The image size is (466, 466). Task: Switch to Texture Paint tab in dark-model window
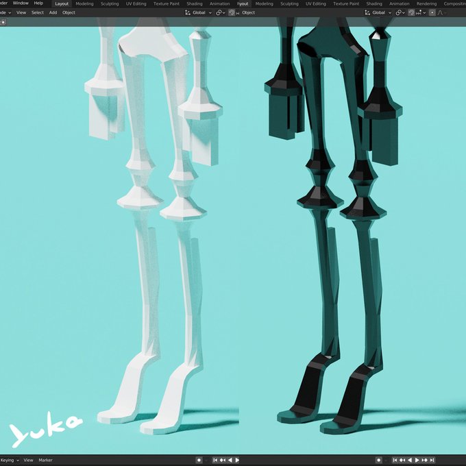[346, 4]
